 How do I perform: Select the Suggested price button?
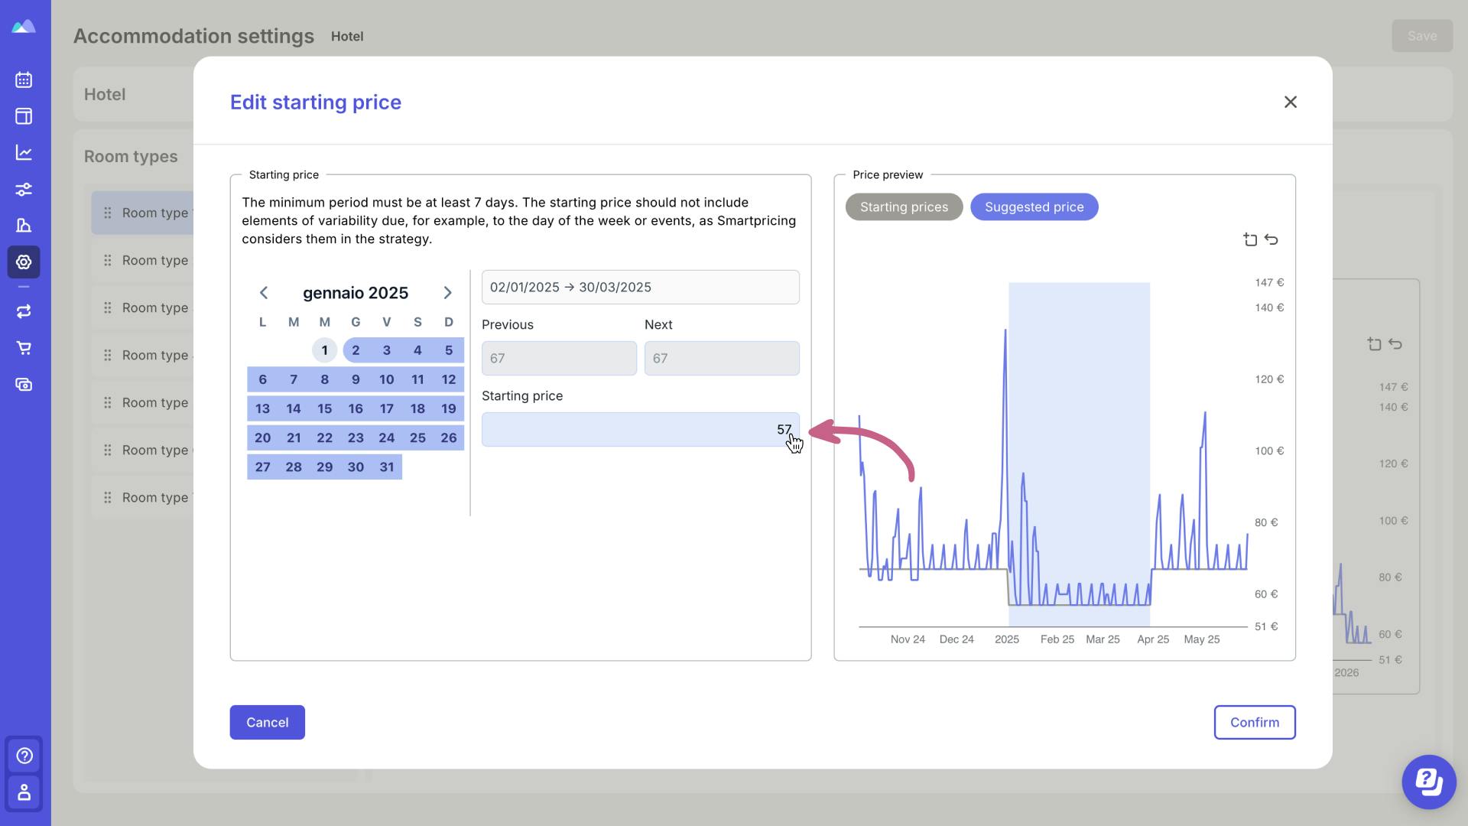[x=1034, y=206]
